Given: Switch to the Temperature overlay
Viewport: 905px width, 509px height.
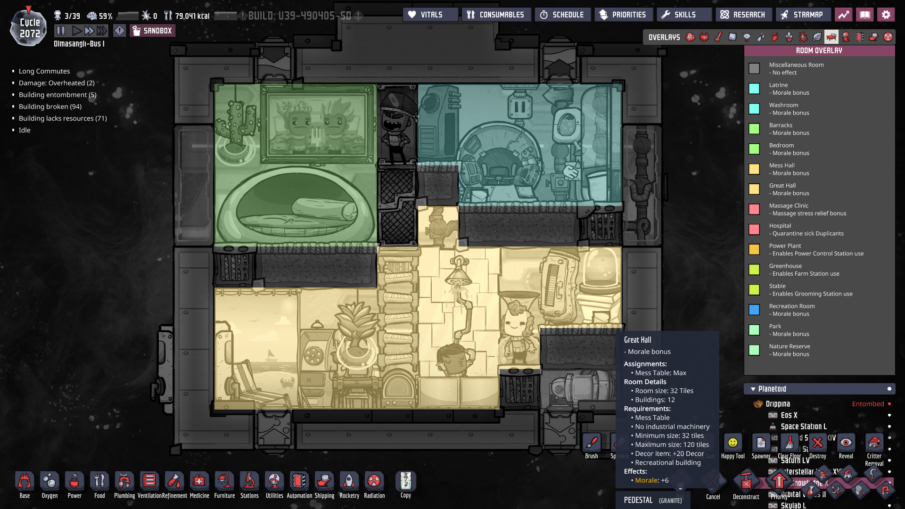Looking at the screenshot, I should point(718,37).
